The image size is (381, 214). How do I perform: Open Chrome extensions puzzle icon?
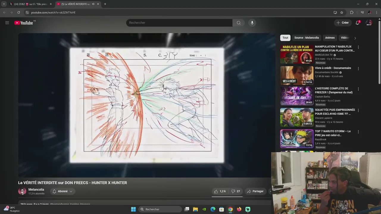pyautogui.click(x=352, y=12)
